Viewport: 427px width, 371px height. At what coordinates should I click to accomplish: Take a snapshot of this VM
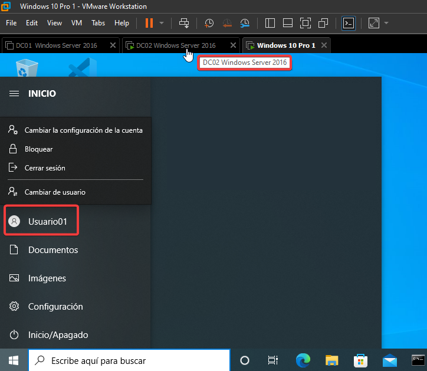(x=209, y=23)
